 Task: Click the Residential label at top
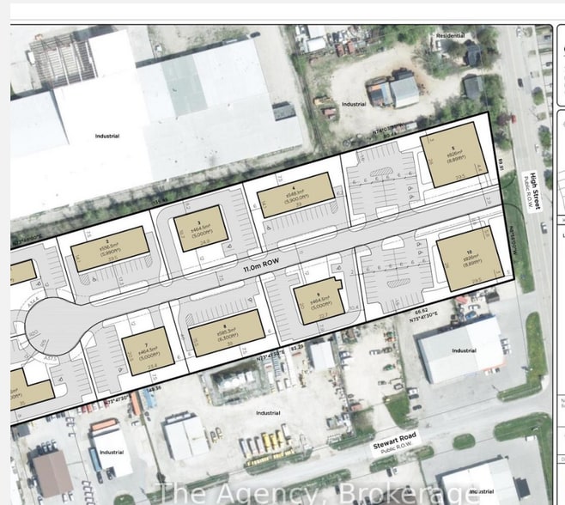click(x=449, y=36)
